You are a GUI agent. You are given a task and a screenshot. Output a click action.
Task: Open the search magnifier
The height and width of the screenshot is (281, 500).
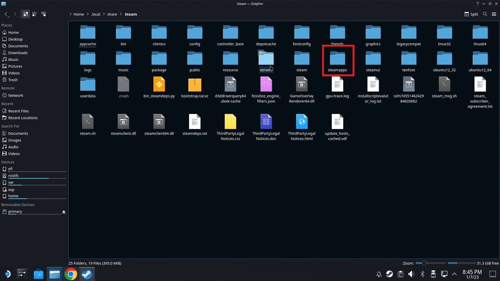[485, 14]
